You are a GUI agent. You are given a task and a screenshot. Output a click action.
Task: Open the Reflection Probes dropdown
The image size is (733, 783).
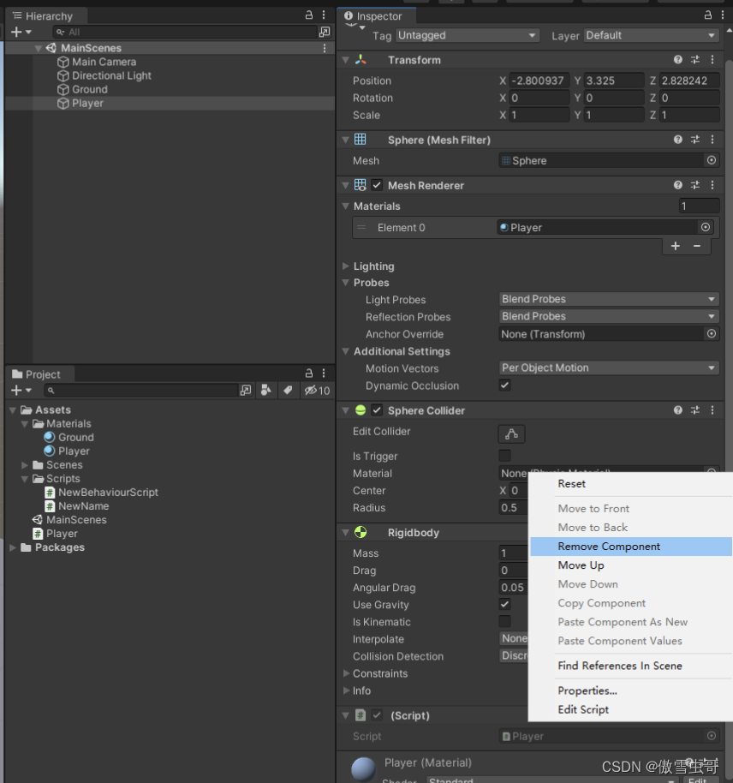pyautogui.click(x=609, y=316)
